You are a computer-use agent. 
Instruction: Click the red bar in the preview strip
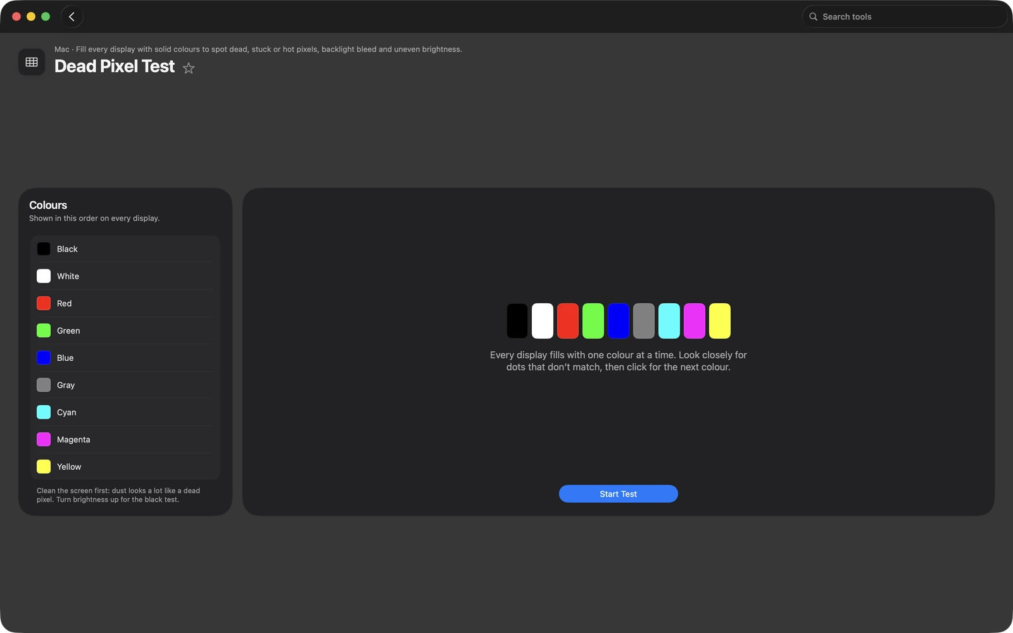coord(568,321)
